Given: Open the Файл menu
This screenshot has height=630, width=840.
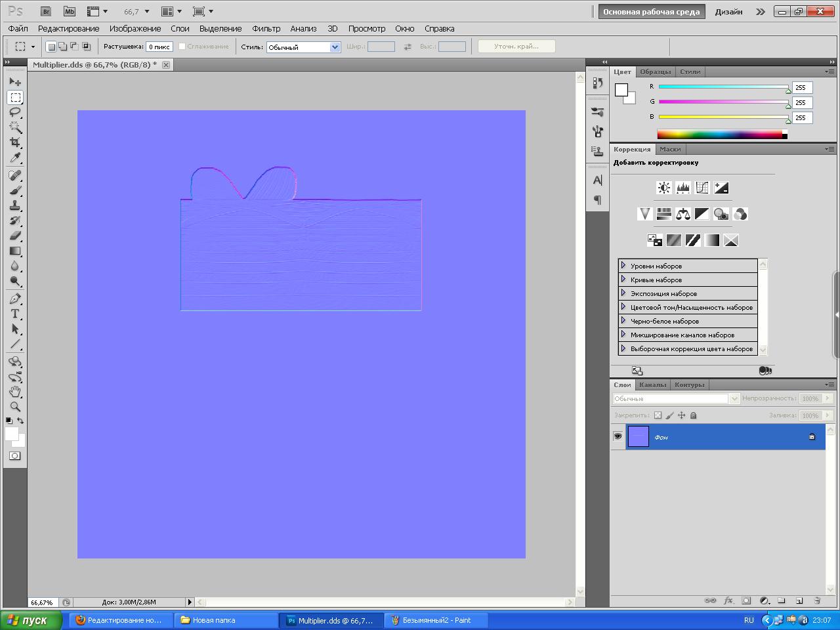Looking at the screenshot, I should pos(18,29).
